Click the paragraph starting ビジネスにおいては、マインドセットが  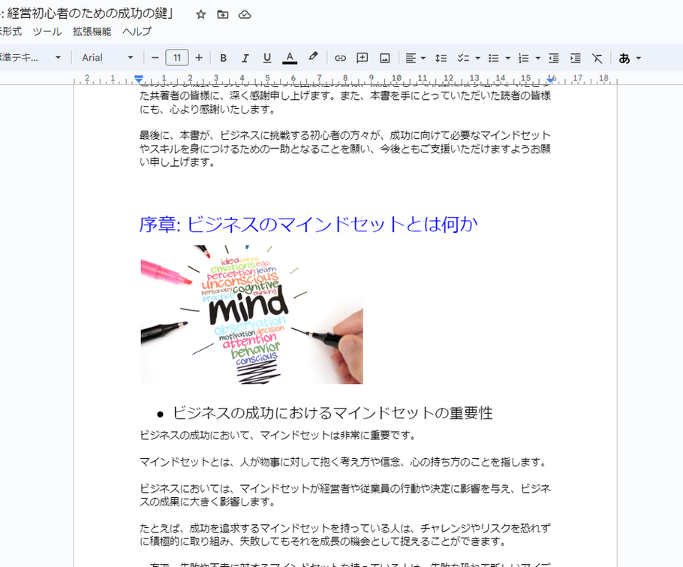[345, 495]
